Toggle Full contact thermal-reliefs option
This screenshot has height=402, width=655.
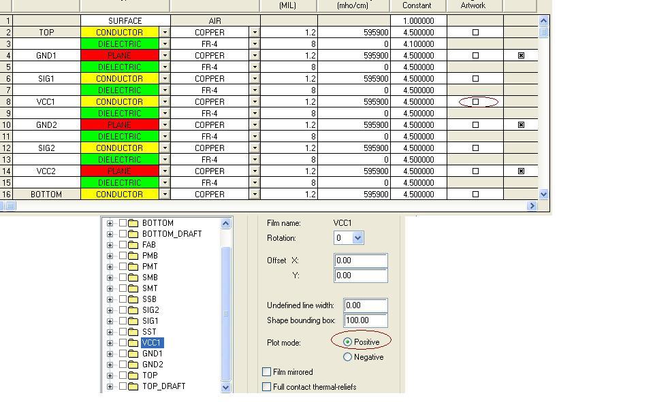[267, 387]
